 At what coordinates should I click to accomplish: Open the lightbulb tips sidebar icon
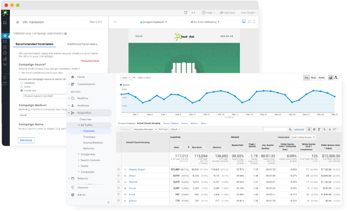point(5,78)
